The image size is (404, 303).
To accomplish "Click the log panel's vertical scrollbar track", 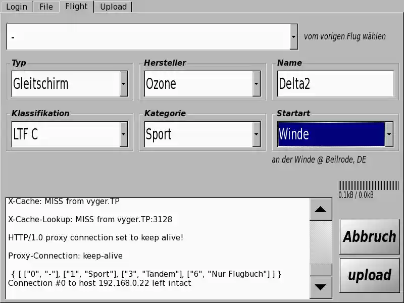I will click(320, 242).
